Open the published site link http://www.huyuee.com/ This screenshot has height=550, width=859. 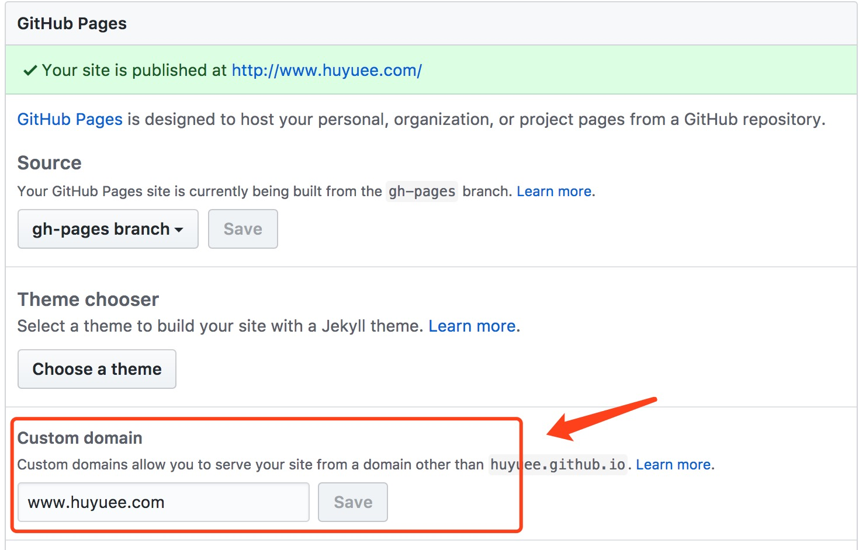tap(327, 71)
